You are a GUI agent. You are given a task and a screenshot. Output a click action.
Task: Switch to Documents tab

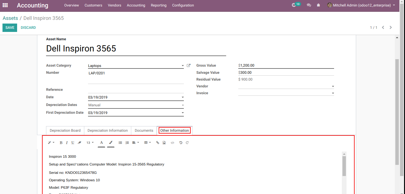point(144,130)
